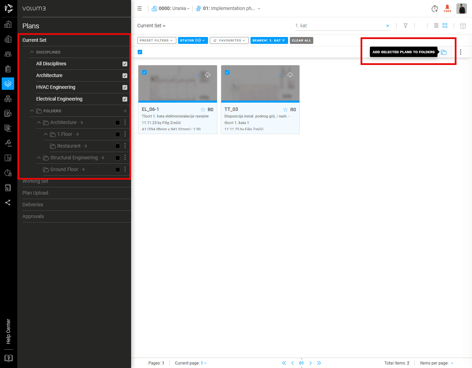Open the timer add icon in header
472x368 pixels.
click(435, 9)
